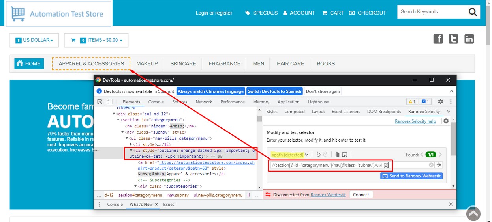Open DevTools three-dot customize menu
This screenshot has width=492, height=222.
451,102
